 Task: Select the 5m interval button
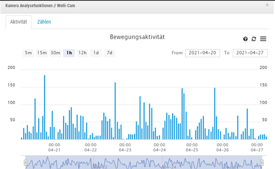(28, 53)
